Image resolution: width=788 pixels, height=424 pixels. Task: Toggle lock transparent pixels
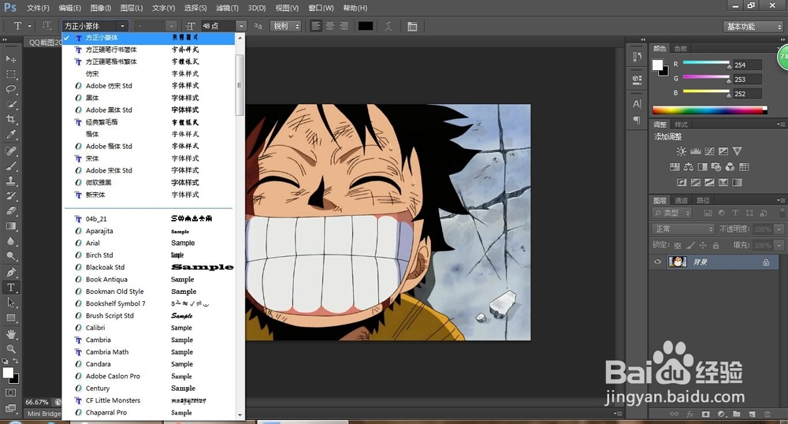[x=678, y=246]
